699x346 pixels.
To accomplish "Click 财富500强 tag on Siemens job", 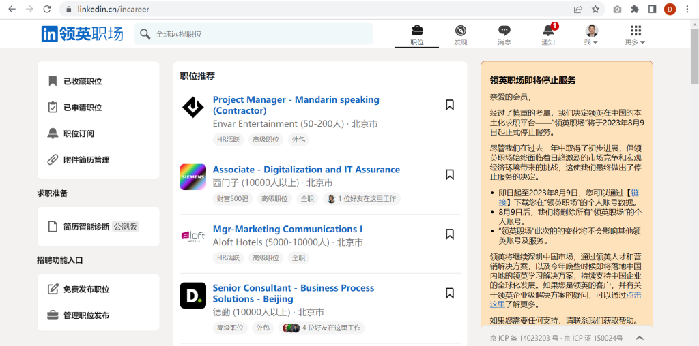I will [233, 199].
